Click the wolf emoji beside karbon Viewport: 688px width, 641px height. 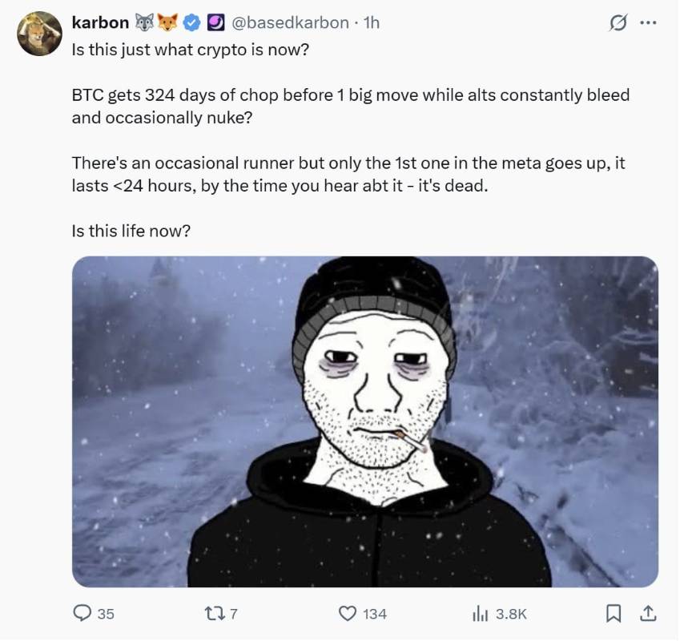coord(145,23)
